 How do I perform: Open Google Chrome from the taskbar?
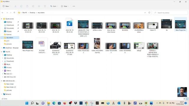(x=86, y=103)
